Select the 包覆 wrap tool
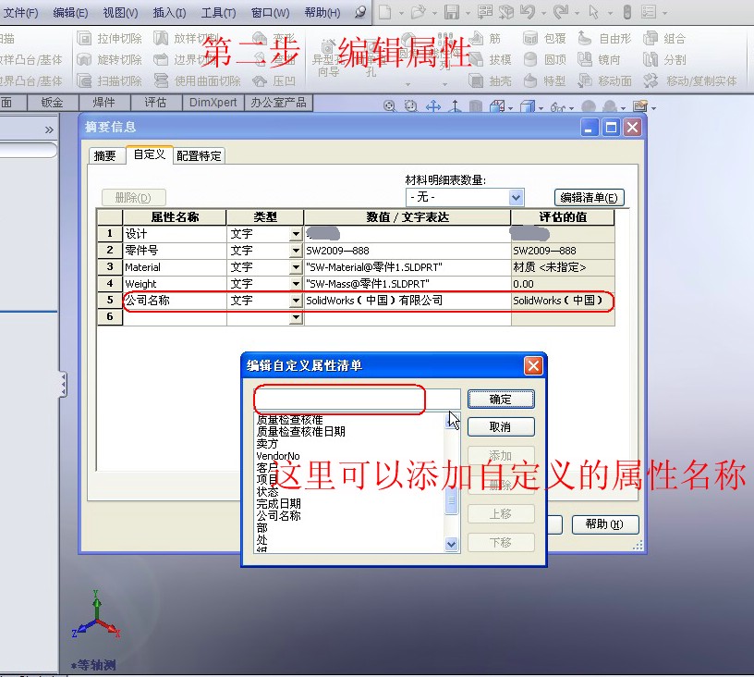 [544, 38]
